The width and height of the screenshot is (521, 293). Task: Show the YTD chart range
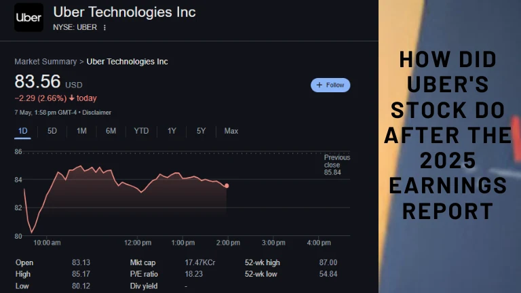[141, 131]
